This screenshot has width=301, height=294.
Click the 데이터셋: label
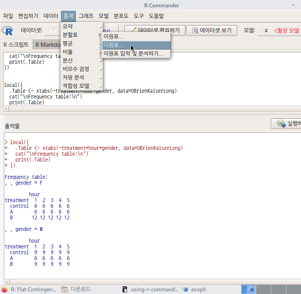pos(32,30)
